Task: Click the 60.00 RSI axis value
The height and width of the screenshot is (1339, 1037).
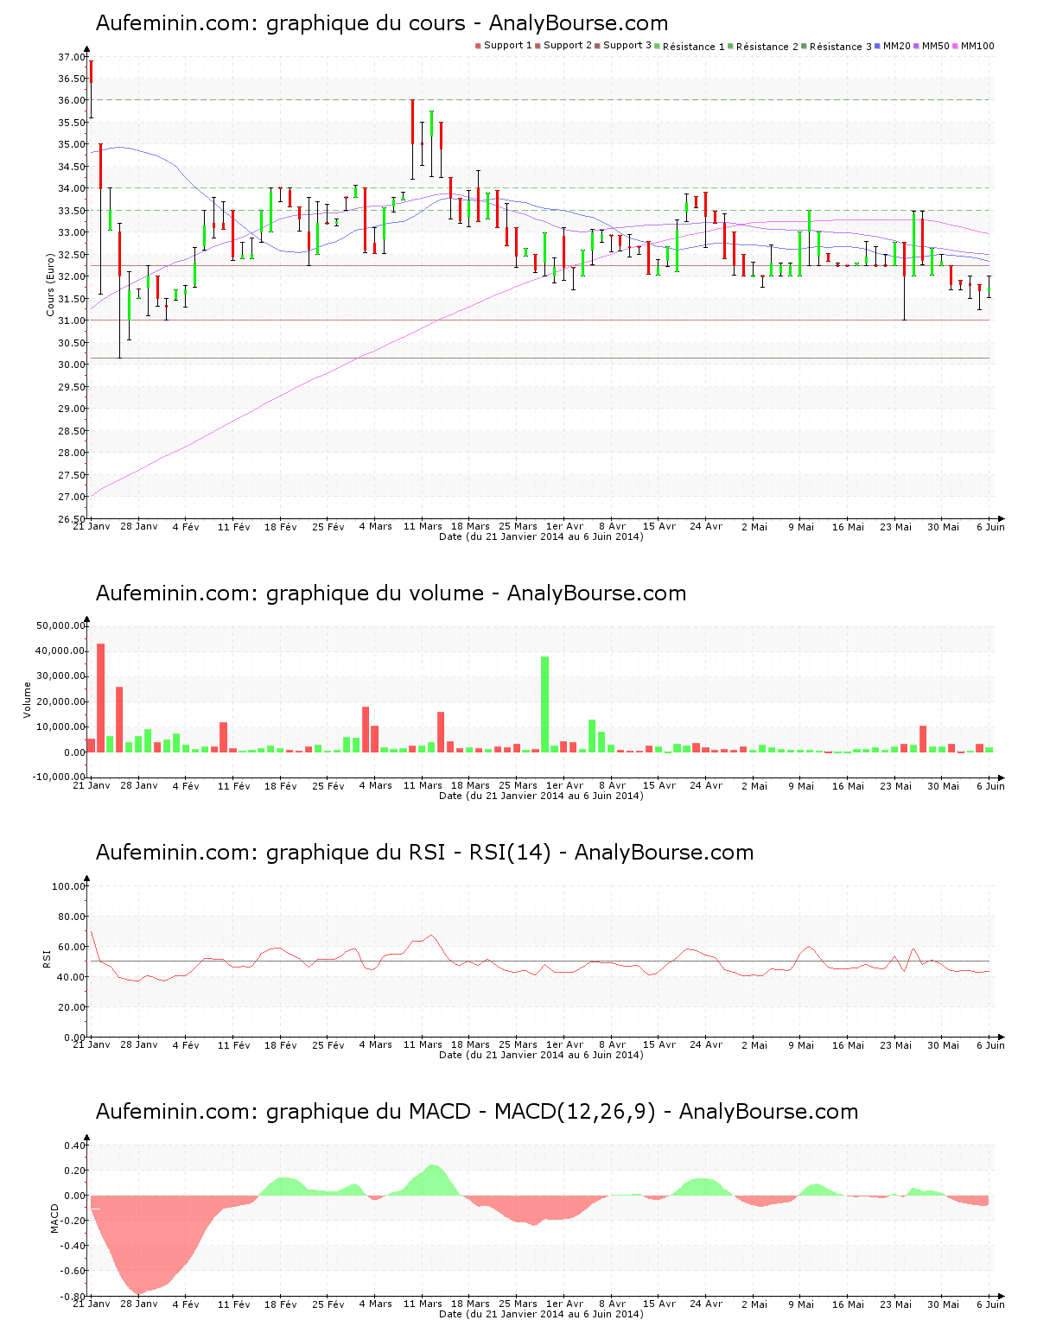Action: coord(72,947)
